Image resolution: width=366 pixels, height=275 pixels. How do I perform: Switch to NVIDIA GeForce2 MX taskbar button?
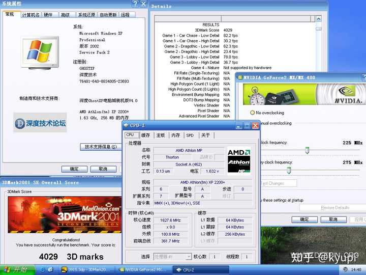click(x=143, y=270)
